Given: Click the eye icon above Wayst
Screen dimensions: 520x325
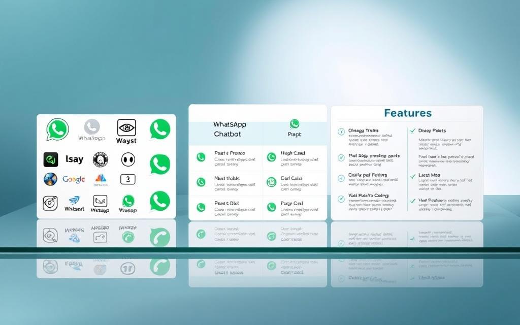Looking at the screenshot, I should point(126,127).
